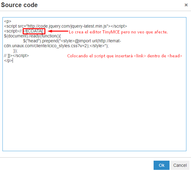Click the opening <p> tag line
Image resolution: width=191 pixels, height=172 pixels.
pos(8,21)
